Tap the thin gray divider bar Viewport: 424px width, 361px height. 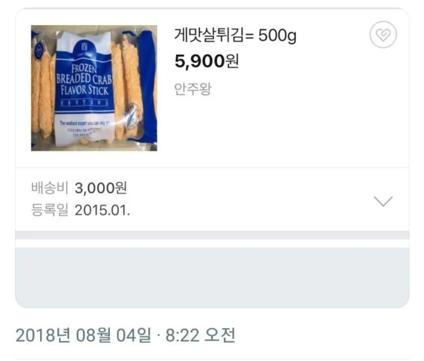pyautogui.click(x=212, y=235)
